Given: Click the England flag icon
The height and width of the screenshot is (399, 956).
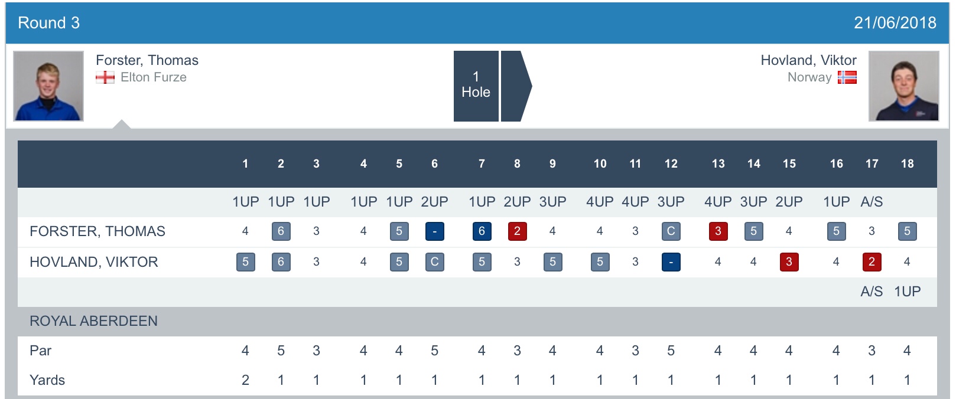Looking at the screenshot, I should tap(105, 77).
